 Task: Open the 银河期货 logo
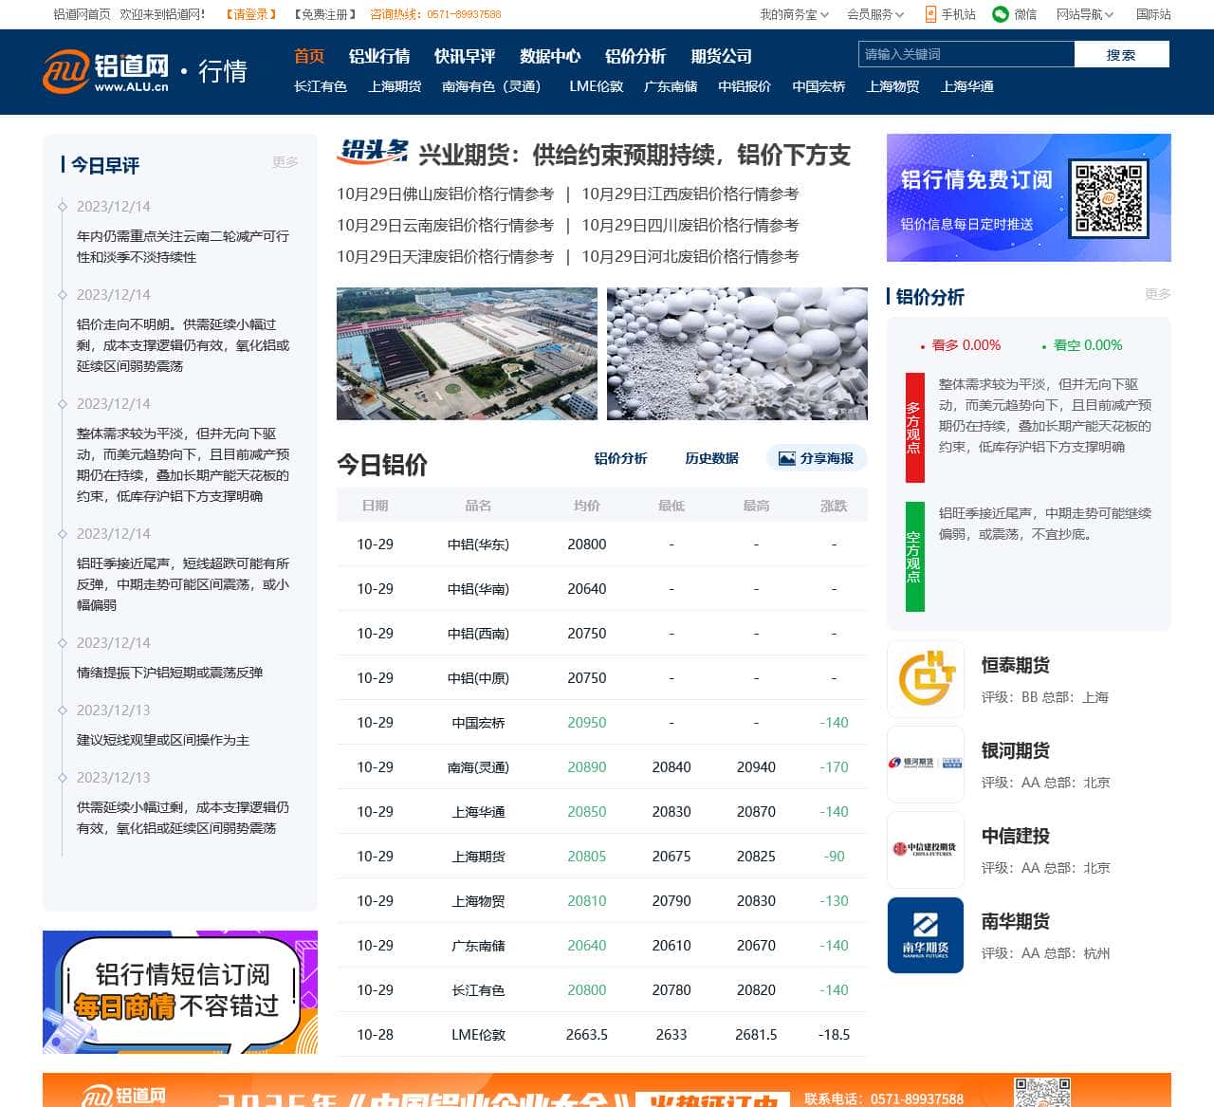[926, 765]
